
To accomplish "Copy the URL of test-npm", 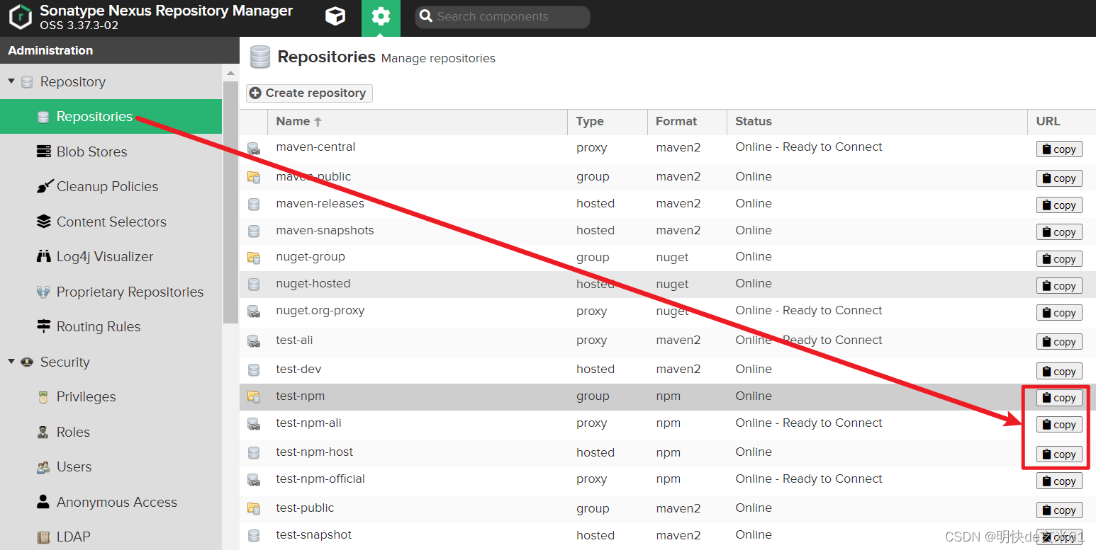I will [1059, 397].
